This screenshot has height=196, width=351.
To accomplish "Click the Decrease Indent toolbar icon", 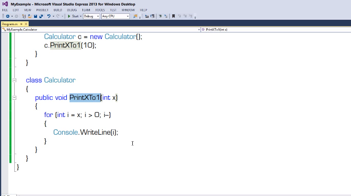I will [x=160, y=16].
